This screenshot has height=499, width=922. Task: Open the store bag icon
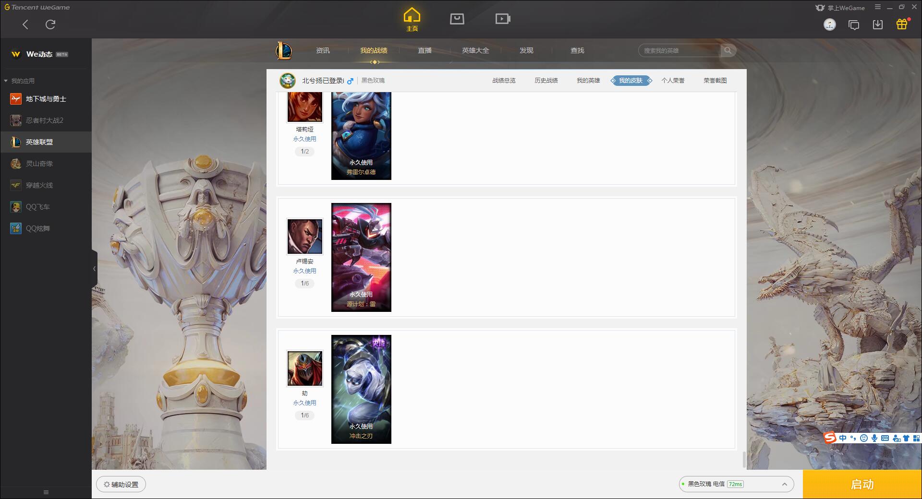click(x=457, y=19)
